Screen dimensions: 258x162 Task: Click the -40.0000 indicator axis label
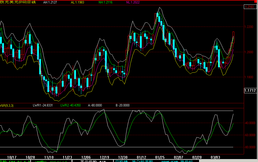pos(250,123)
